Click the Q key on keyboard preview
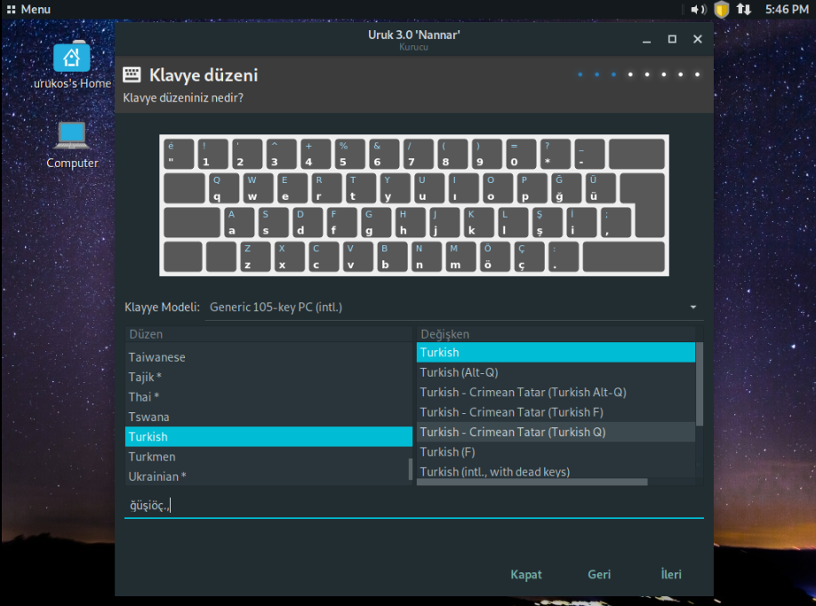Viewport: 816px width, 606px height. pos(224,187)
